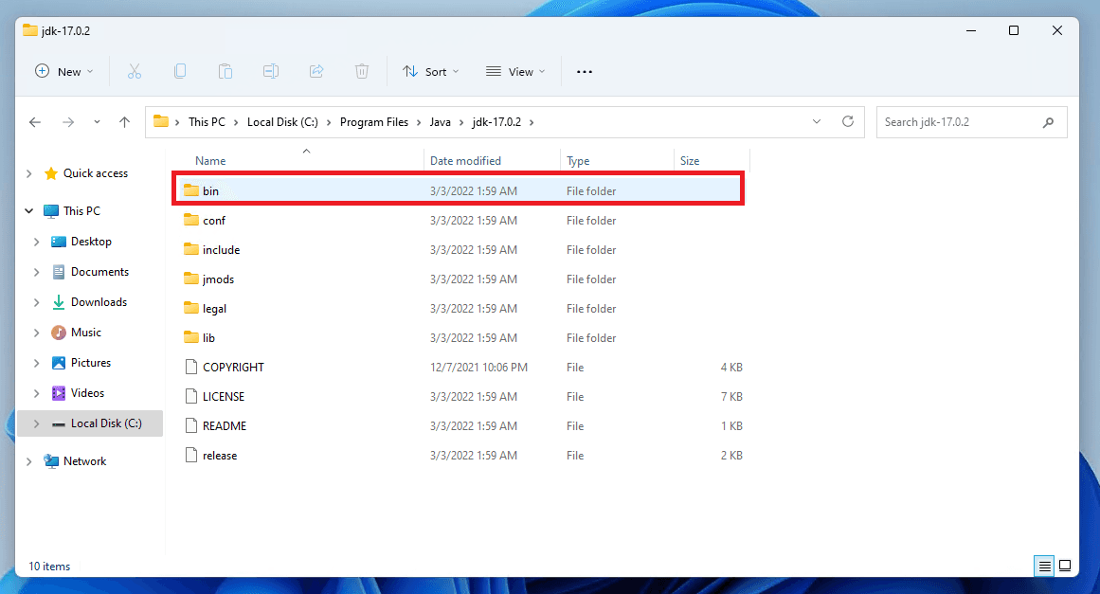Click the Cut scissors icon in the toolbar
1100x594 pixels.
134,72
